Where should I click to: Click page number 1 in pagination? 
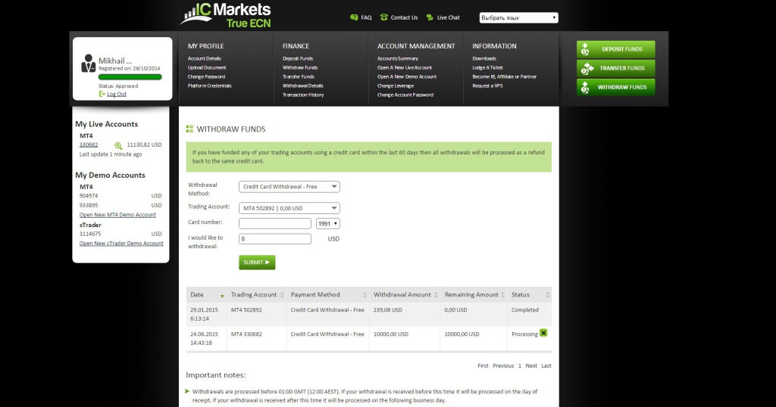pyautogui.click(x=520, y=365)
